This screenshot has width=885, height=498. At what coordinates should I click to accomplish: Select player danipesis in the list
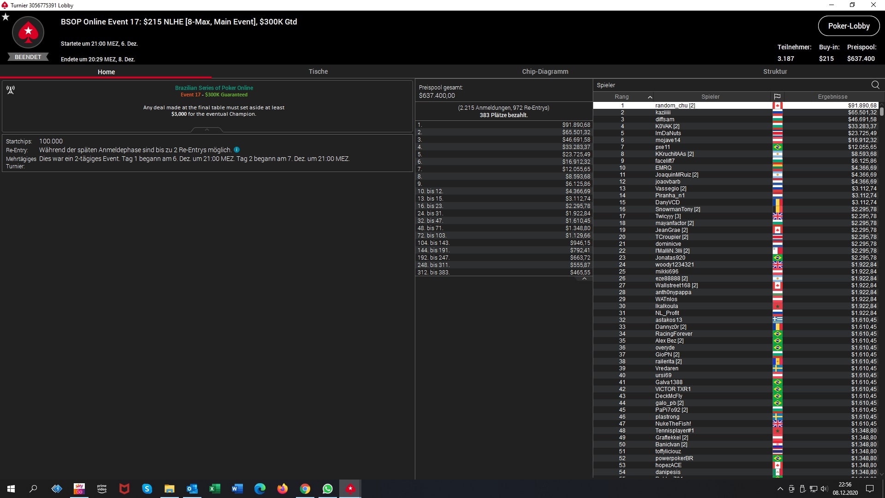tap(736, 472)
